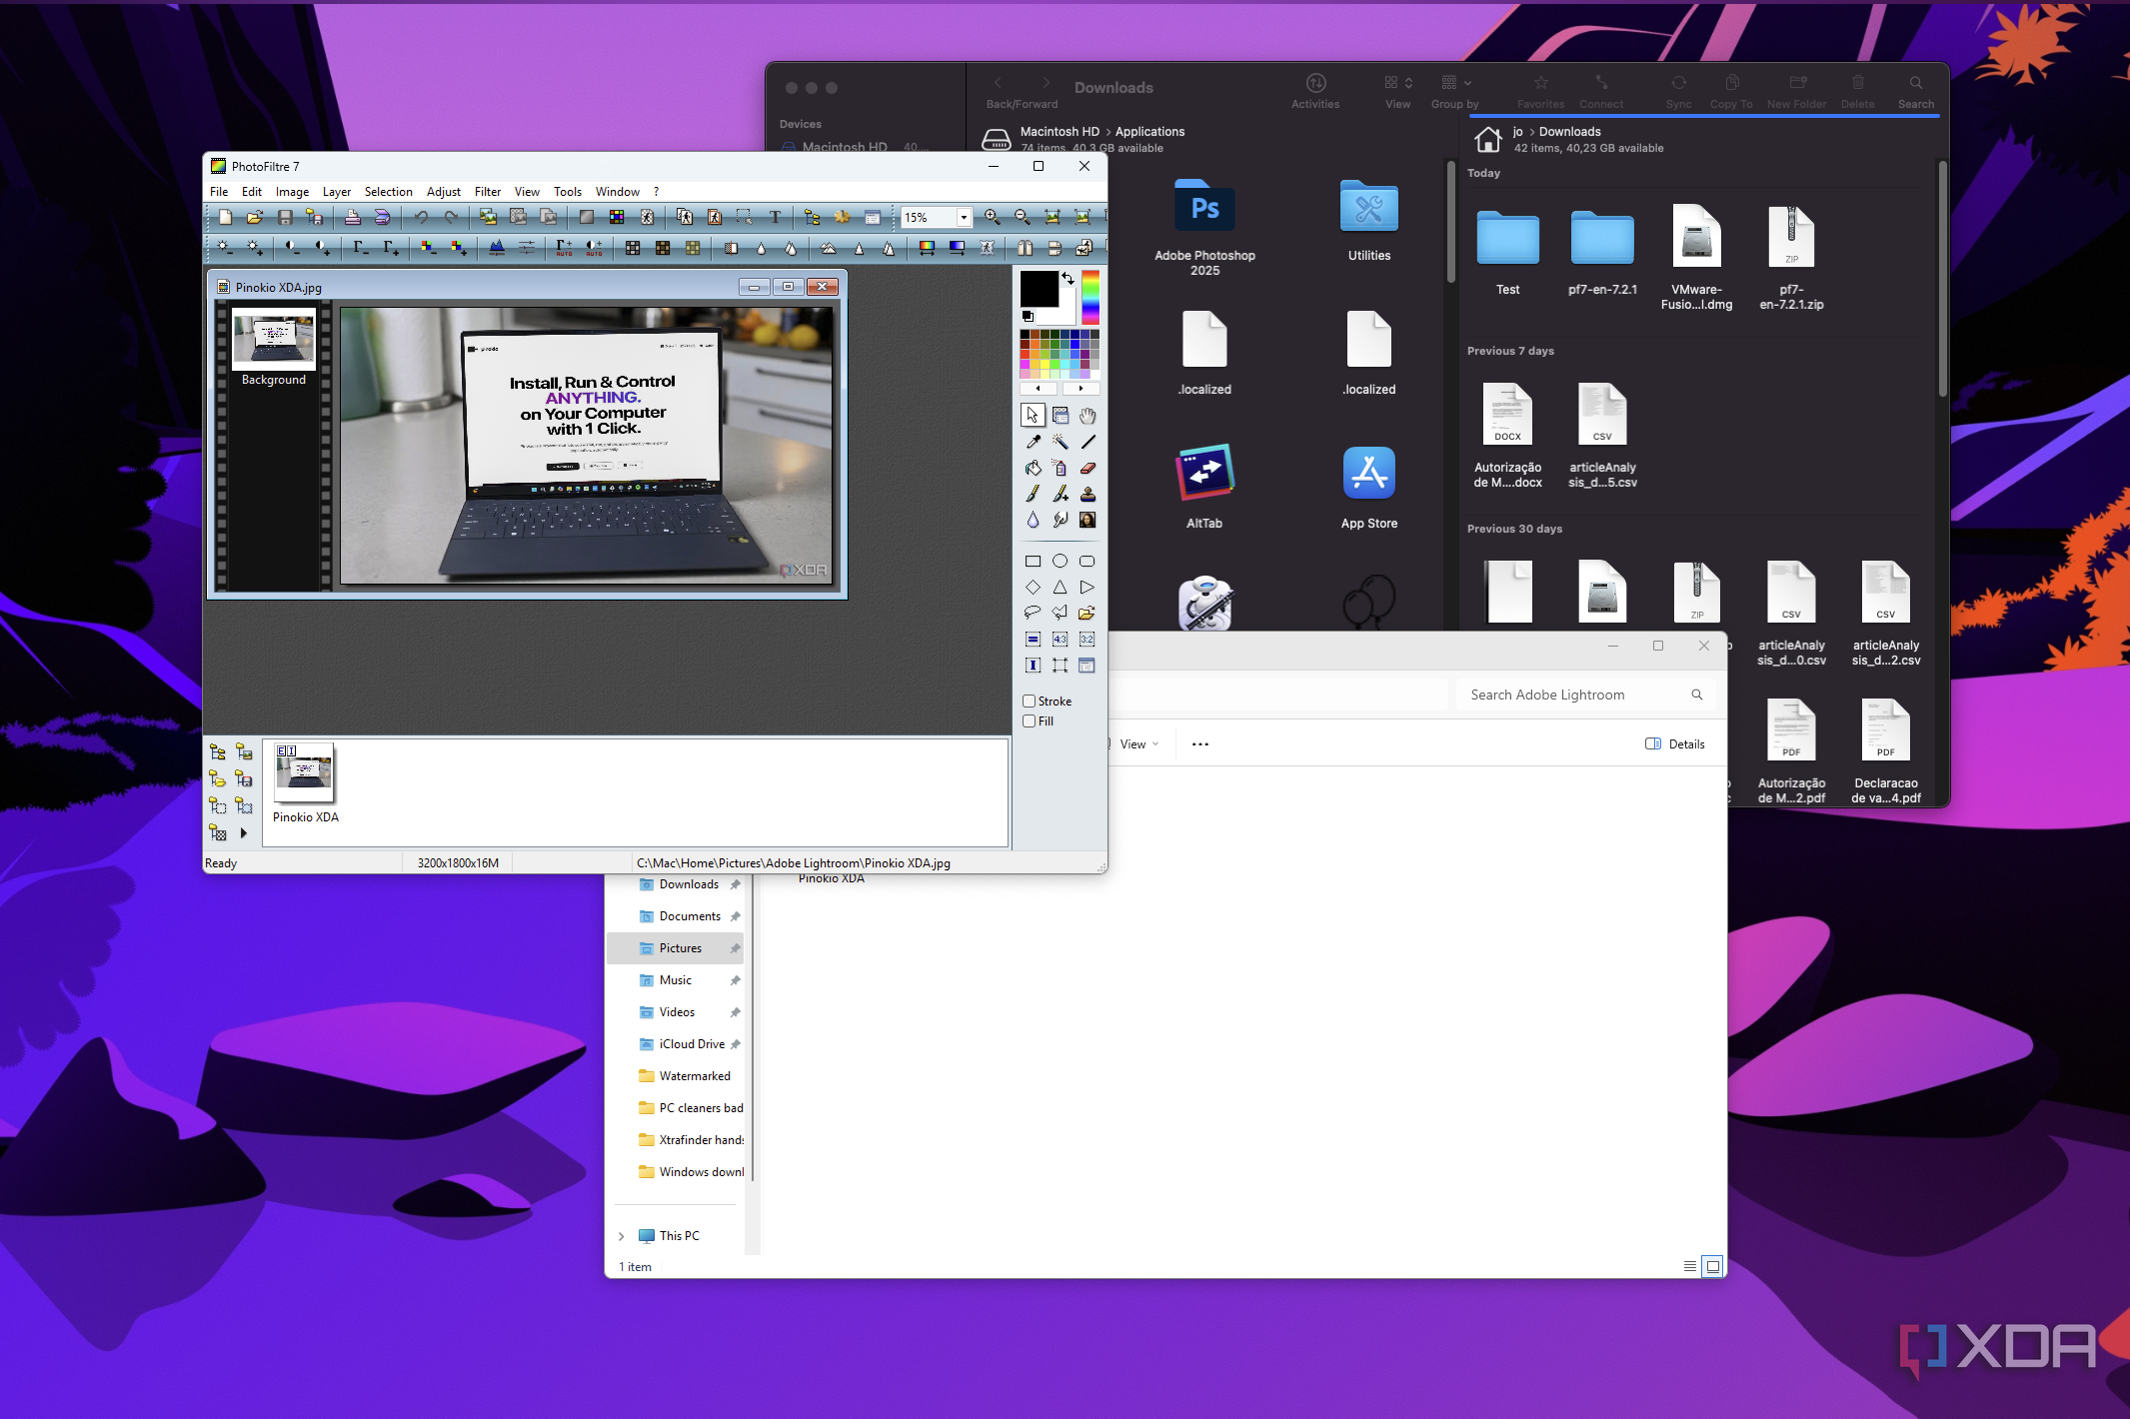Choose the Ellipse selection shape
Image resolution: width=2130 pixels, height=1419 pixels.
tap(1060, 561)
